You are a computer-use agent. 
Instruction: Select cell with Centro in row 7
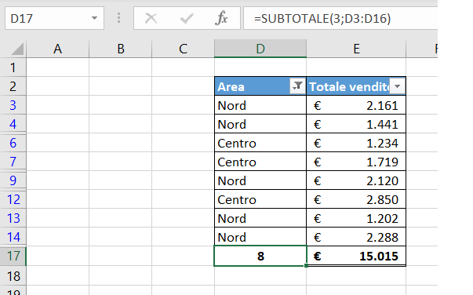click(x=260, y=162)
